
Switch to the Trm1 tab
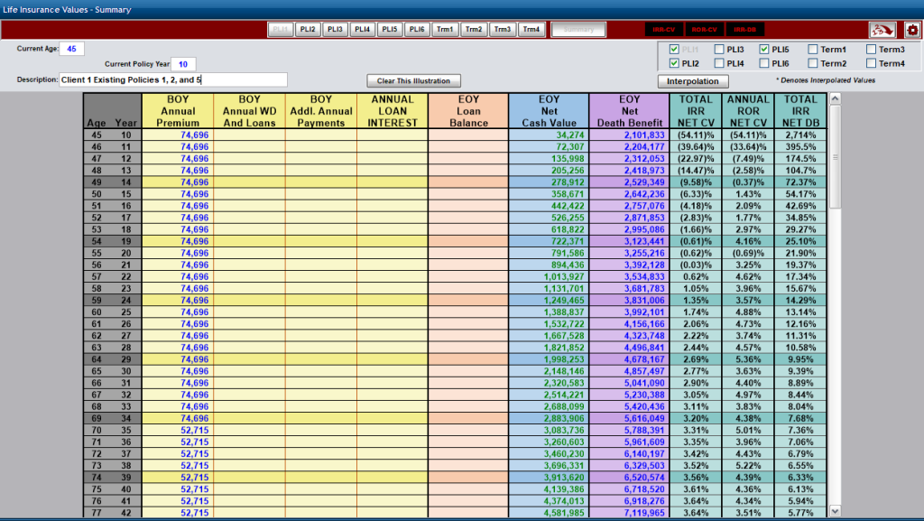445,30
